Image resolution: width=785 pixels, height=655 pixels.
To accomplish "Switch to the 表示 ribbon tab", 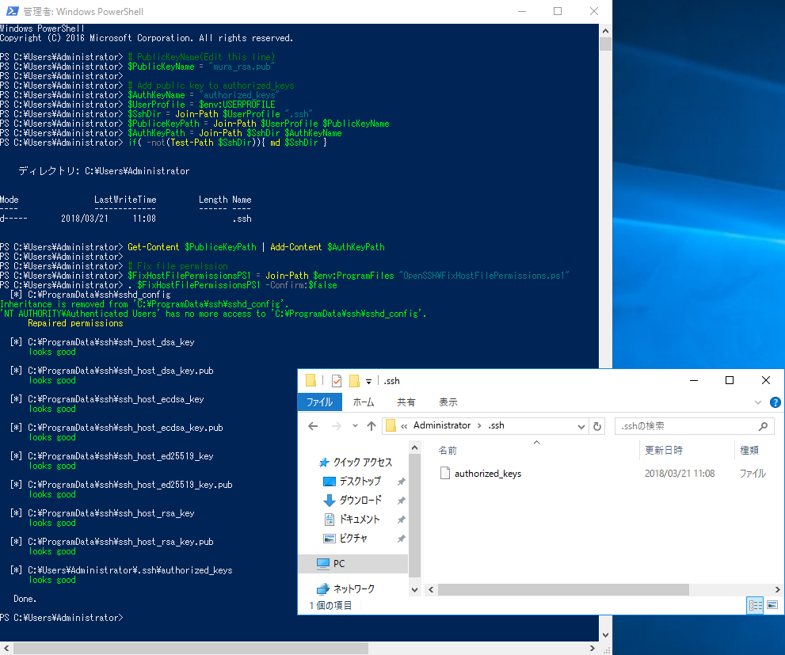I will coord(448,402).
